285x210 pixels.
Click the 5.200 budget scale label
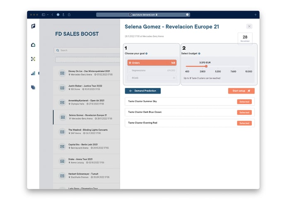pos(218,71)
